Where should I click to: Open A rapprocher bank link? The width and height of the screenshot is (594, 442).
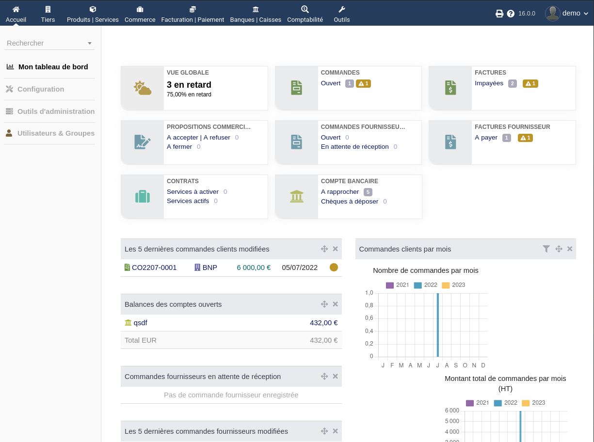(x=340, y=192)
